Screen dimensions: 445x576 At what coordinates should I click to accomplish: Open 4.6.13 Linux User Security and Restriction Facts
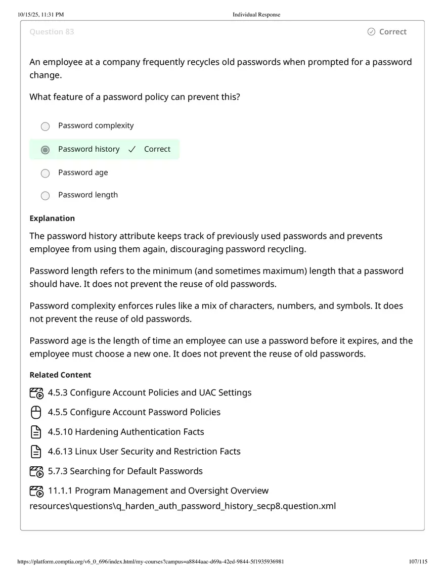tap(144, 451)
